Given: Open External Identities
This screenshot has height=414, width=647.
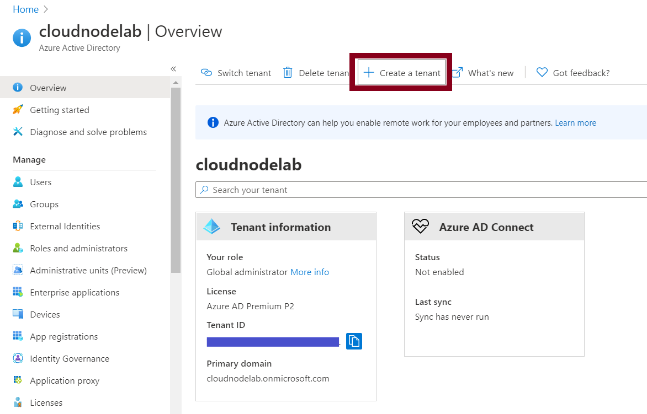Looking at the screenshot, I should 65,226.
